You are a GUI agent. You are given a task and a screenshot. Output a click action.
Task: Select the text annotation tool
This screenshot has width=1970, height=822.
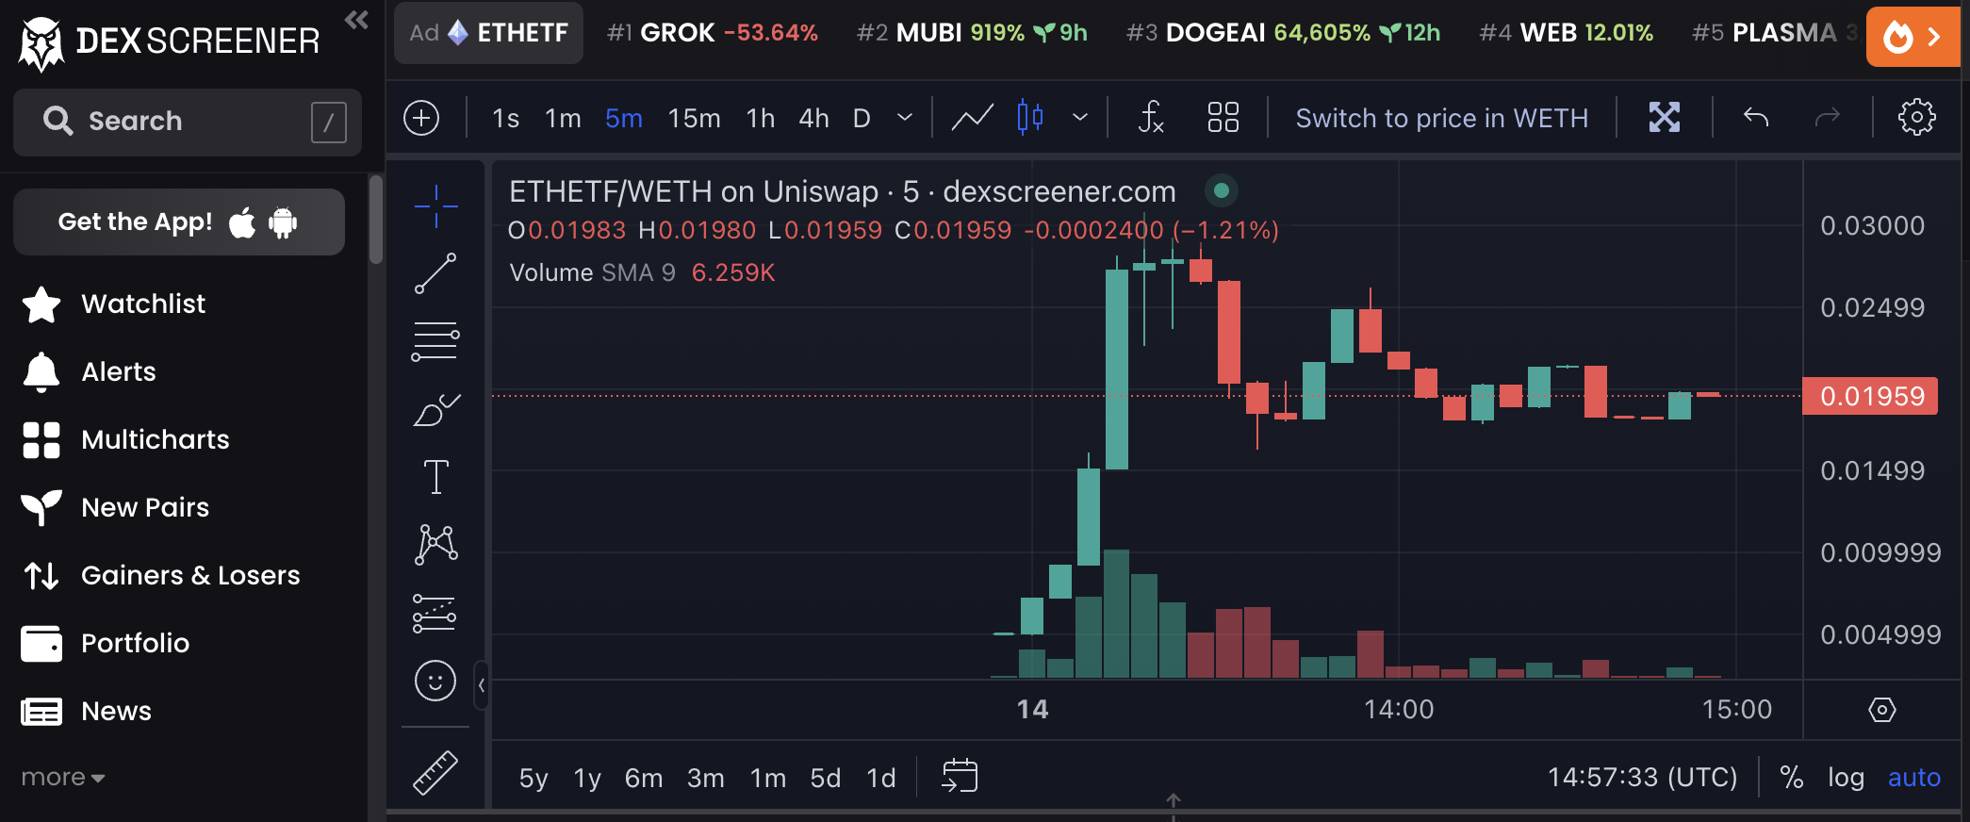pyautogui.click(x=436, y=477)
